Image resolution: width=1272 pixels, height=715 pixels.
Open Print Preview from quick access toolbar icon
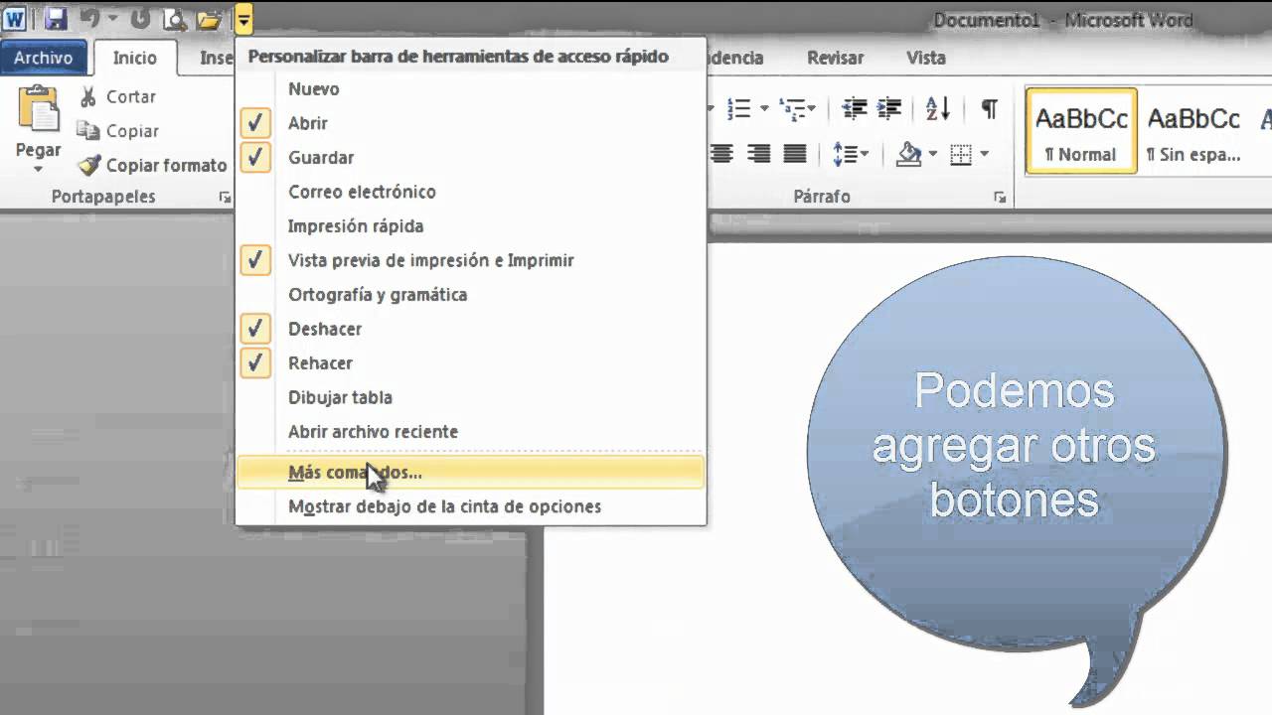[175, 18]
